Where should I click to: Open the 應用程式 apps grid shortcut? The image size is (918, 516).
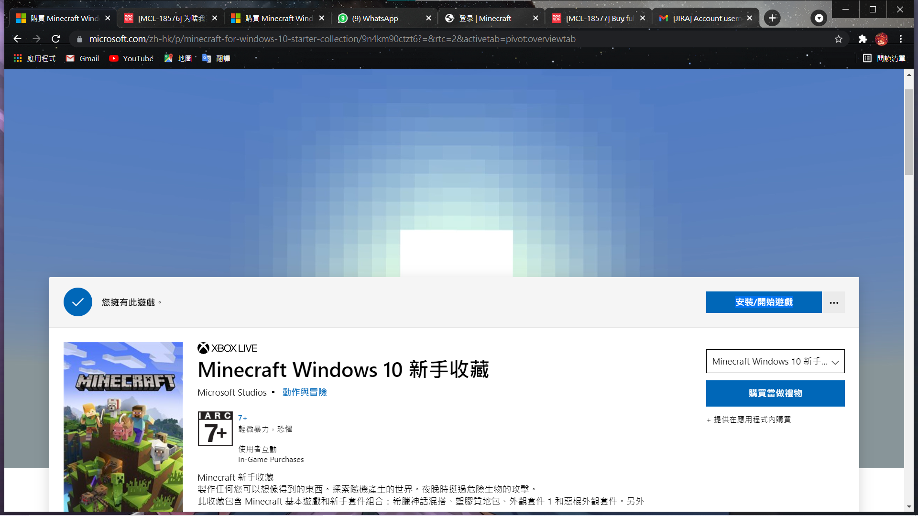(34, 58)
